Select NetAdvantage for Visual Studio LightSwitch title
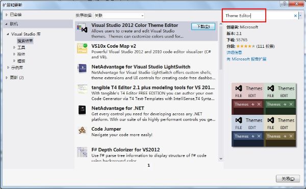The image size is (306, 189). pyautogui.click(x=141, y=67)
